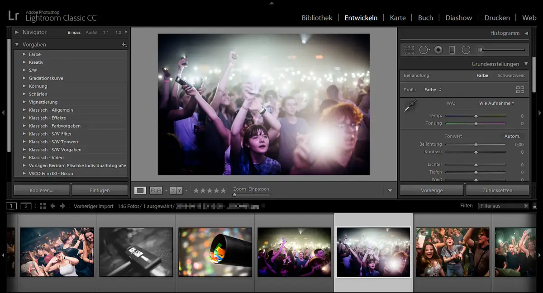Collapse the Grundeinstellungen panel

coord(526,64)
